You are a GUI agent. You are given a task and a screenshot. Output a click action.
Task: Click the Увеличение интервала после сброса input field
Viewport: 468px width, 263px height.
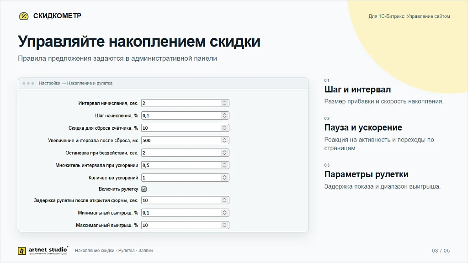(185, 141)
